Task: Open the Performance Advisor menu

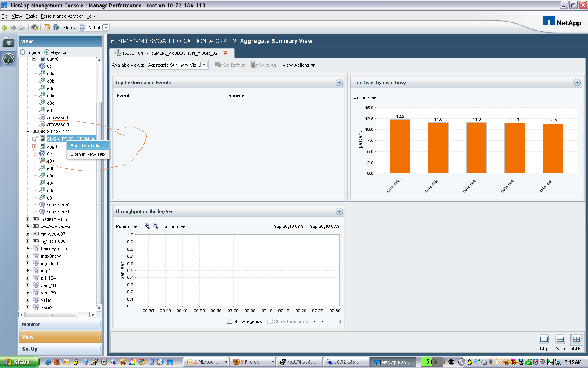Action: 62,16
